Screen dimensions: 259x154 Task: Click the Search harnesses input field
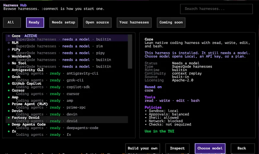(x=216, y=9)
